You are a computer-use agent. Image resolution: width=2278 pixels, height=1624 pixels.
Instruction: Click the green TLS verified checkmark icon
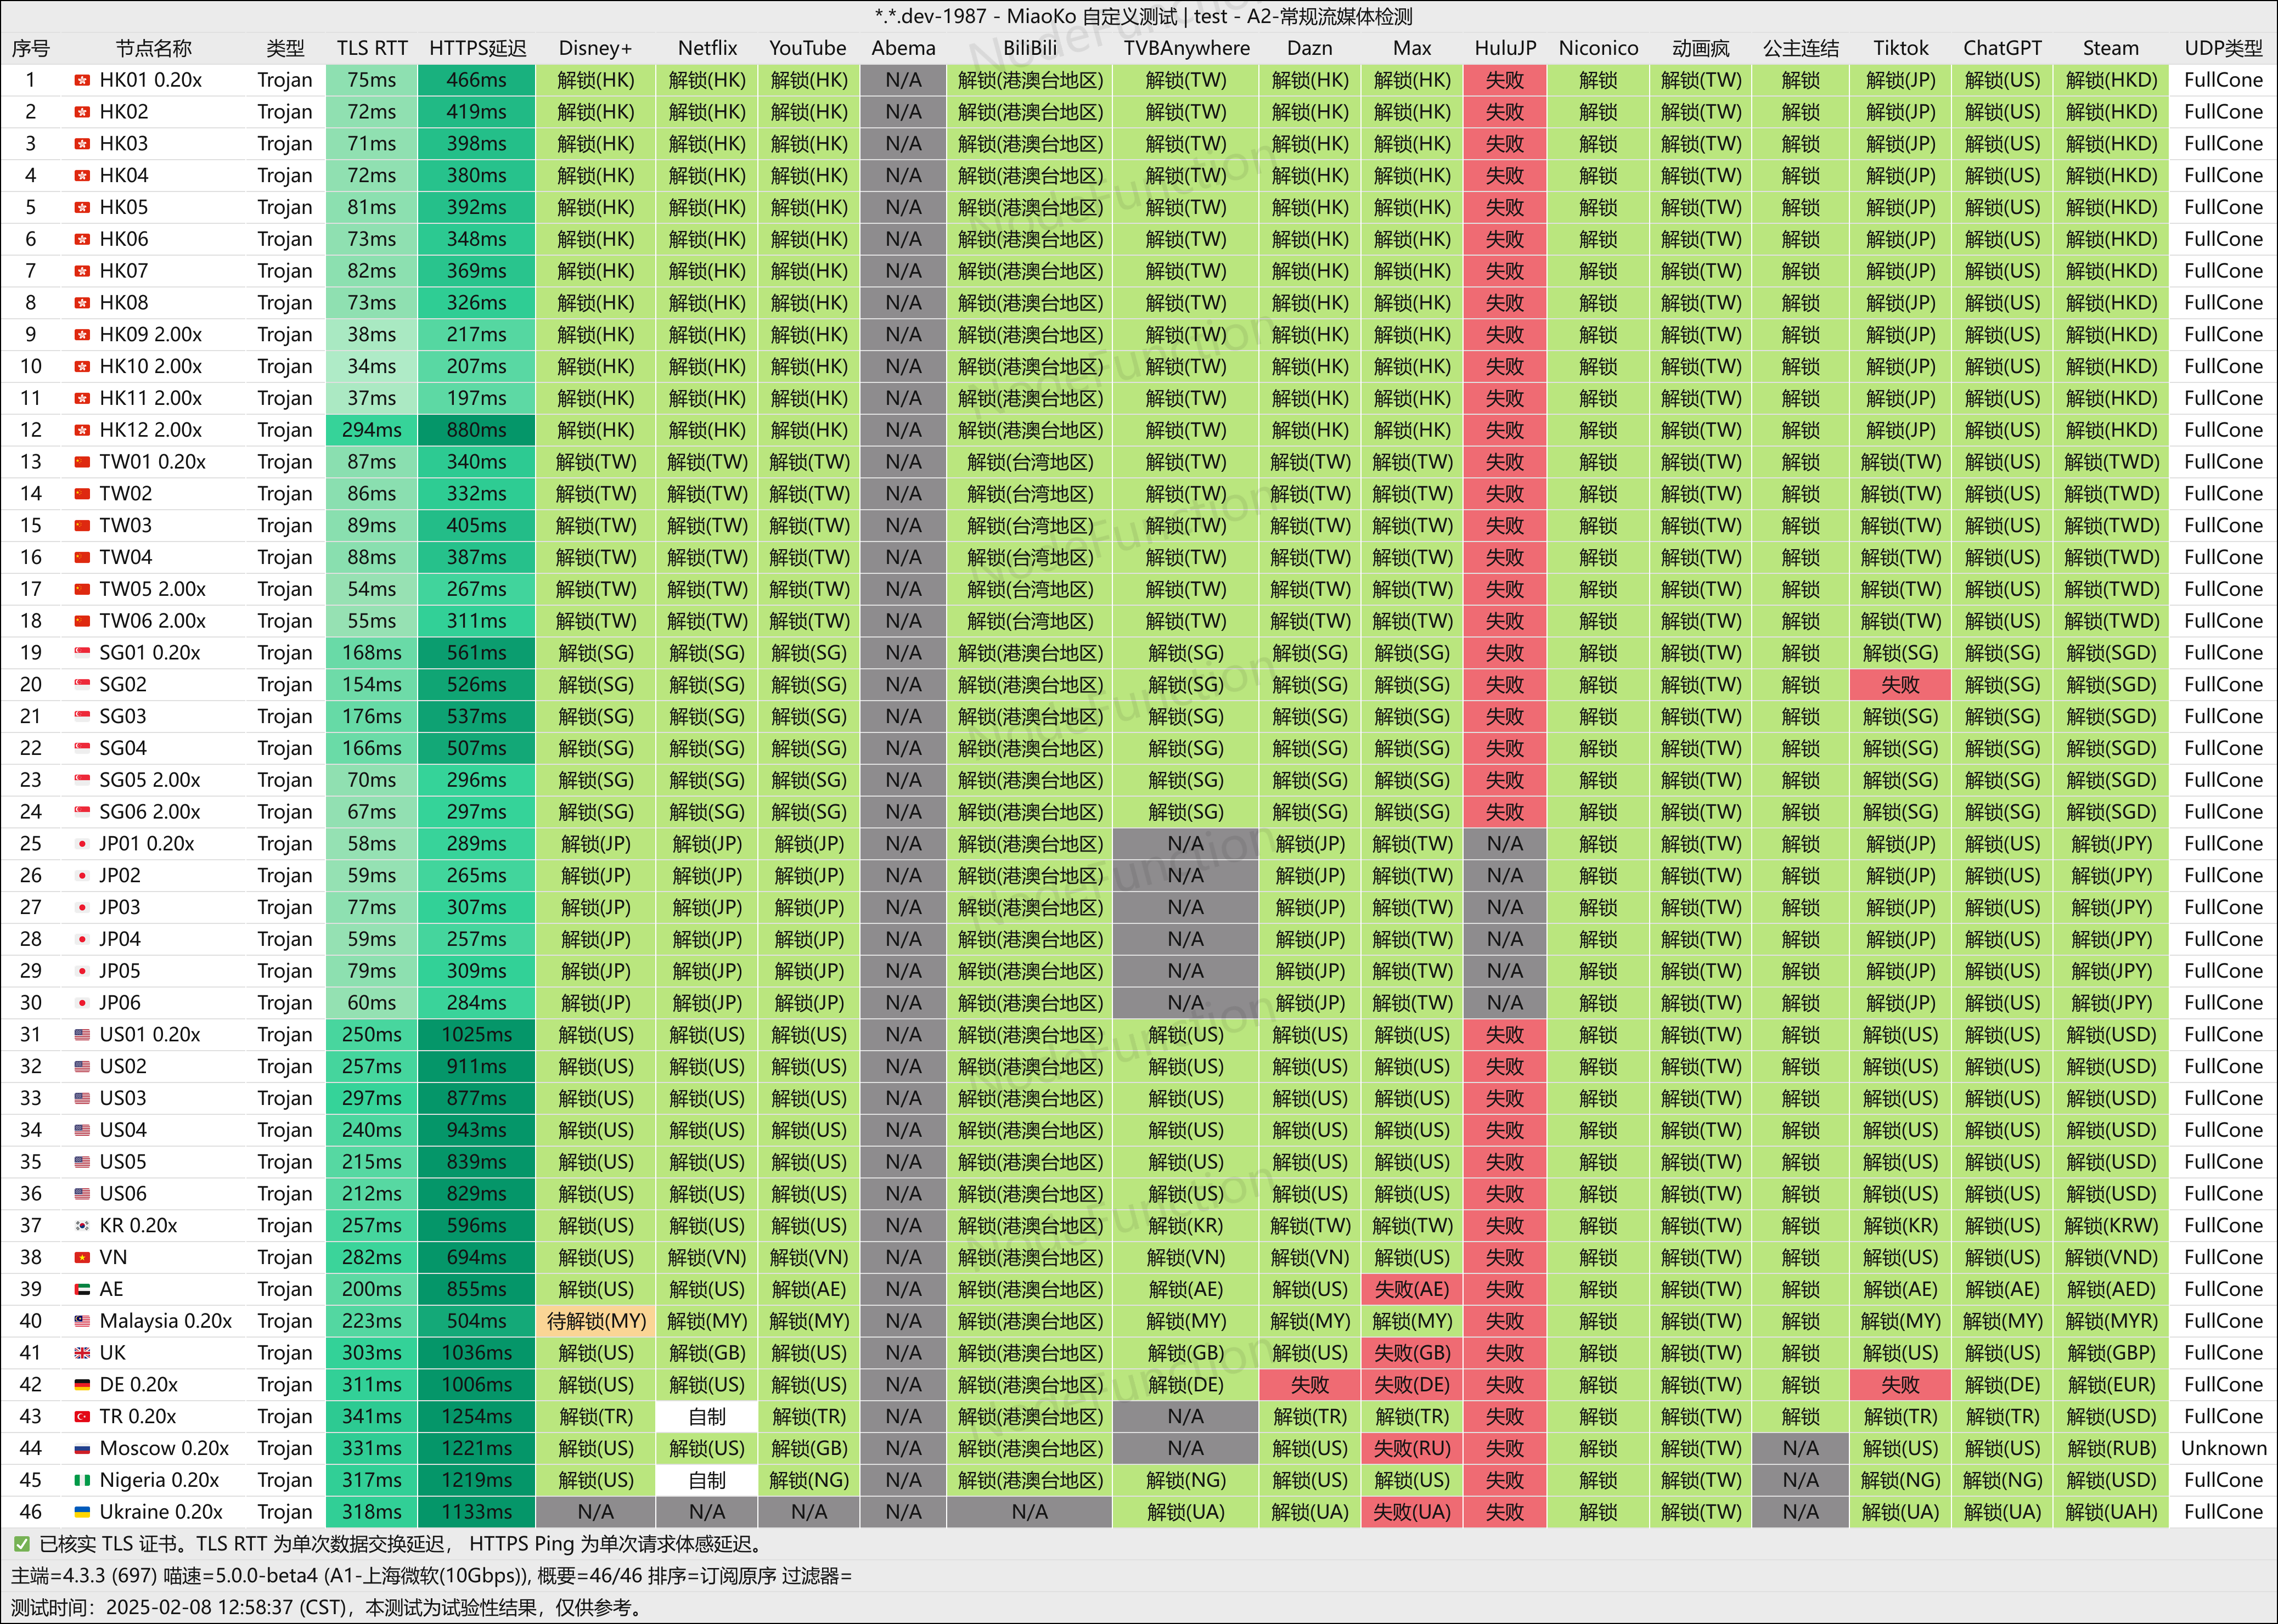point(21,1544)
